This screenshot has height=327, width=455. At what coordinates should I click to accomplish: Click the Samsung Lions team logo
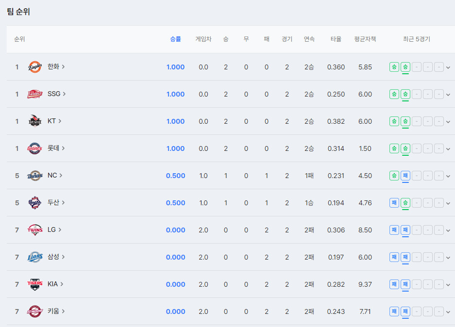pyautogui.click(x=35, y=257)
